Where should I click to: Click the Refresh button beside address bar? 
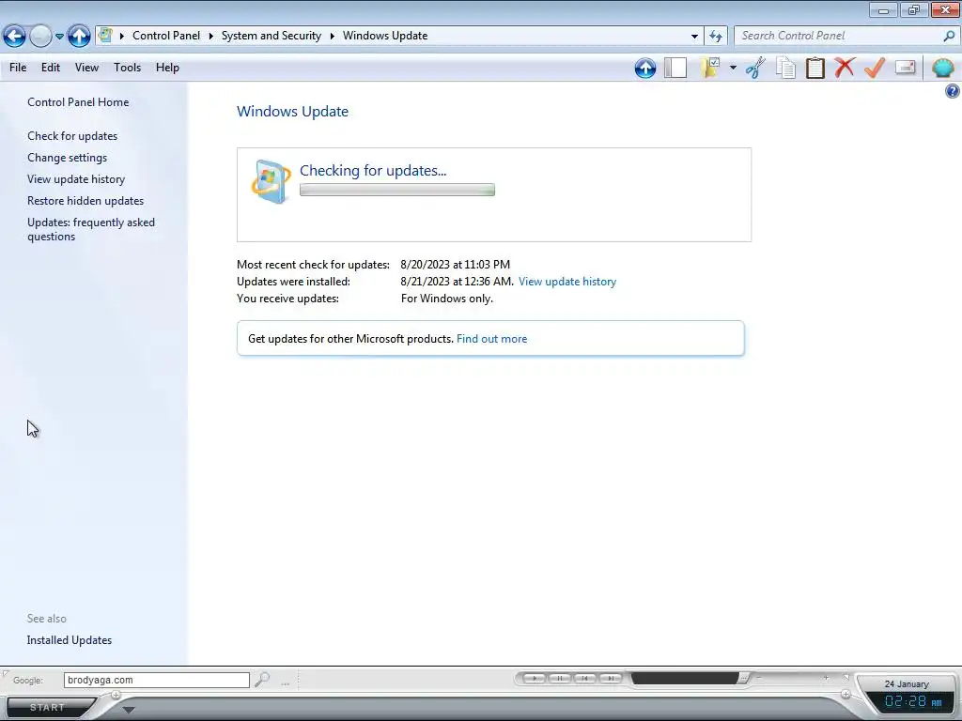click(x=715, y=37)
